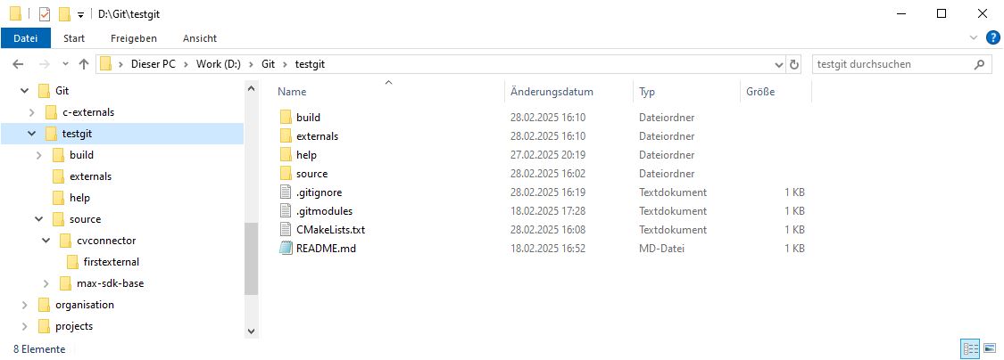Open the address bar history dropdown

click(x=778, y=64)
